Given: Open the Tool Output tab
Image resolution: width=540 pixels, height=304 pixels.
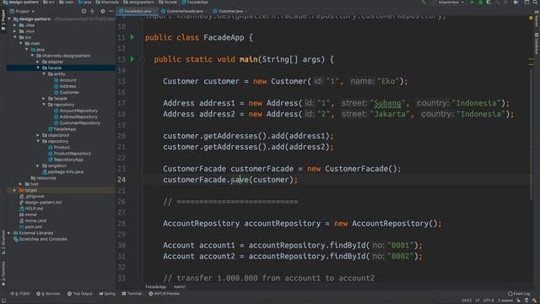Looking at the screenshot, I should (x=80, y=294).
